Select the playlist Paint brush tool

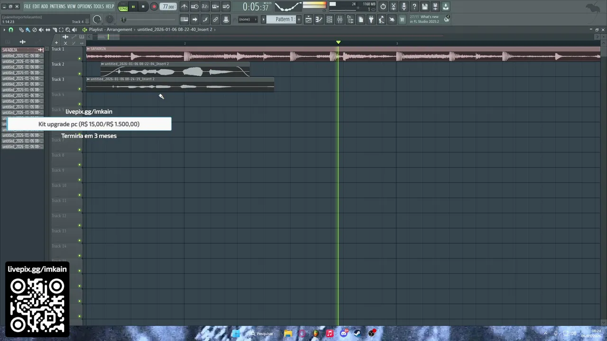pos(28,30)
